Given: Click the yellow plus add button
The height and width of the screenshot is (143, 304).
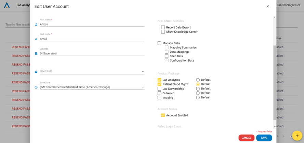Looking at the screenshot, I should click(297, 136).
